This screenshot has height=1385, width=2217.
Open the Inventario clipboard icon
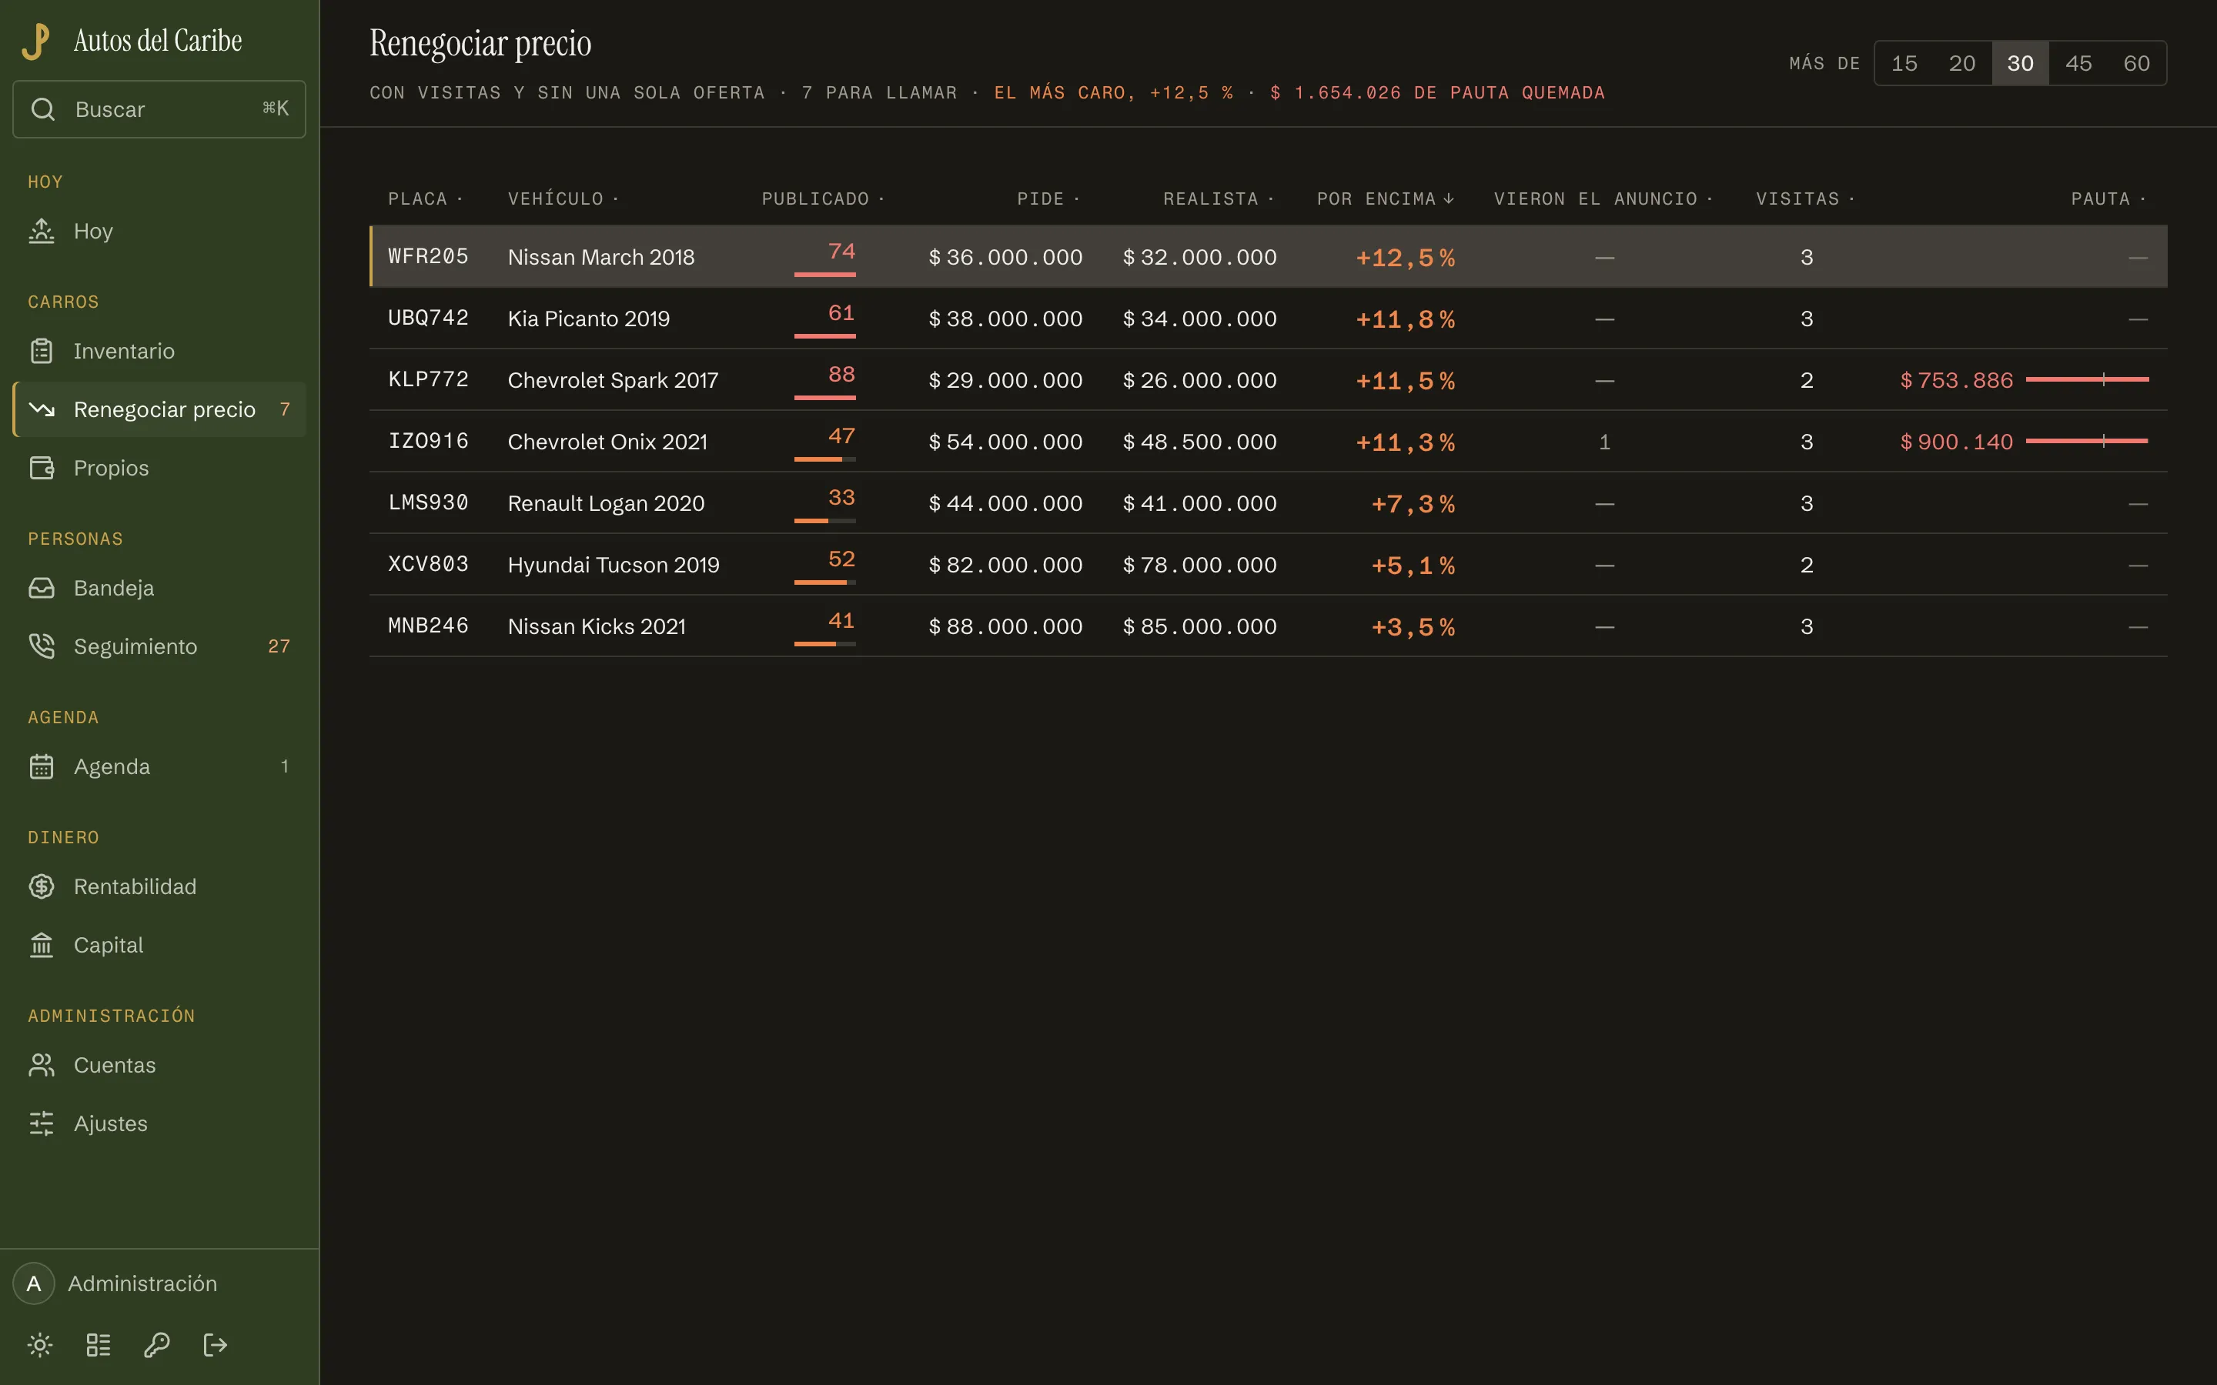42,351
